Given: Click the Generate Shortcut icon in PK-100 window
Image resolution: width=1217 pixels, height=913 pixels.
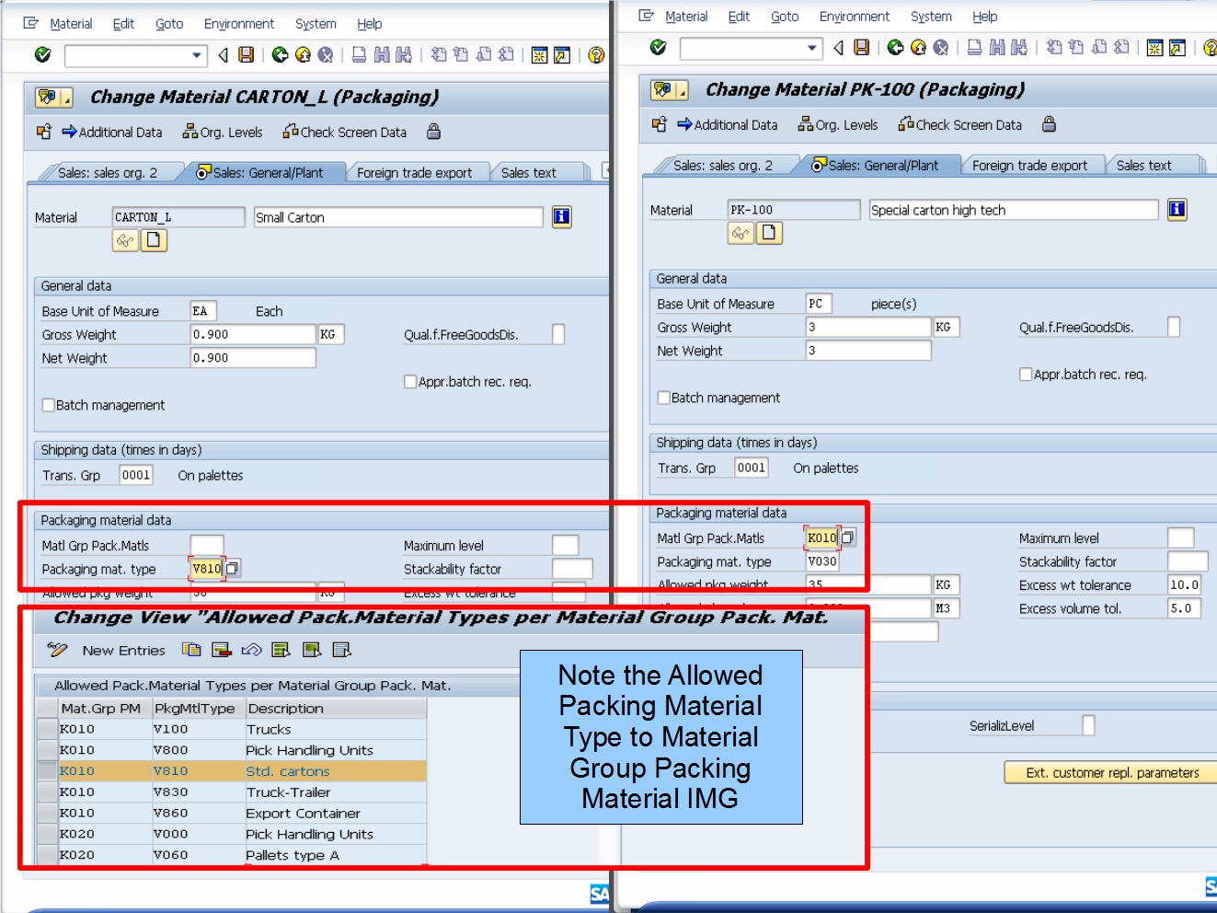Looking at the screenshot, I should click(x=1177, y=48).
